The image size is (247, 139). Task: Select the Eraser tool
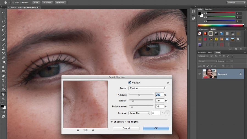(3, 58)
